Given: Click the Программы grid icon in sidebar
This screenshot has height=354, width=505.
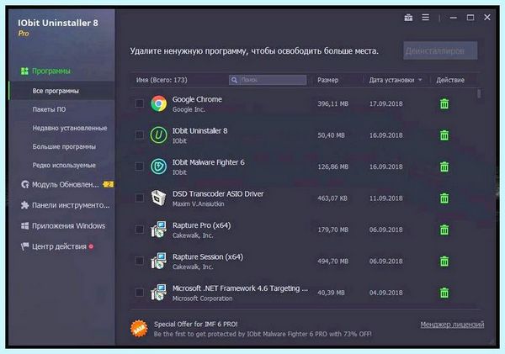Looking at the screenshot, I should pyautogui.click(x=24, y=71).
